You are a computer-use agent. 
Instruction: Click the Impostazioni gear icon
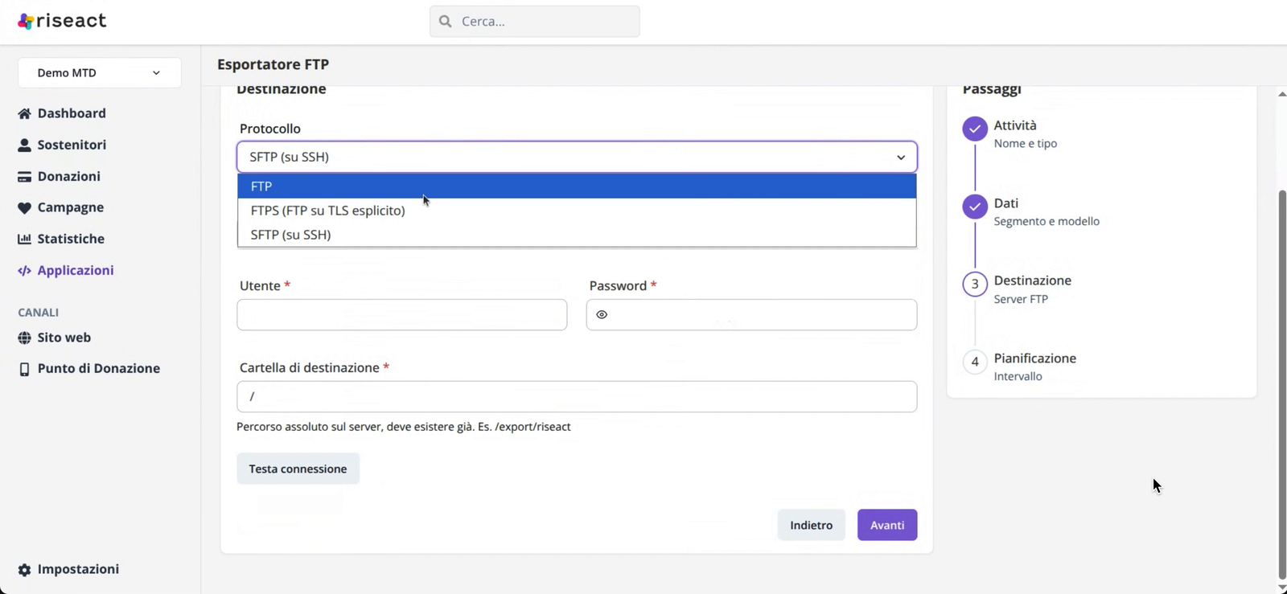(24, 570)
